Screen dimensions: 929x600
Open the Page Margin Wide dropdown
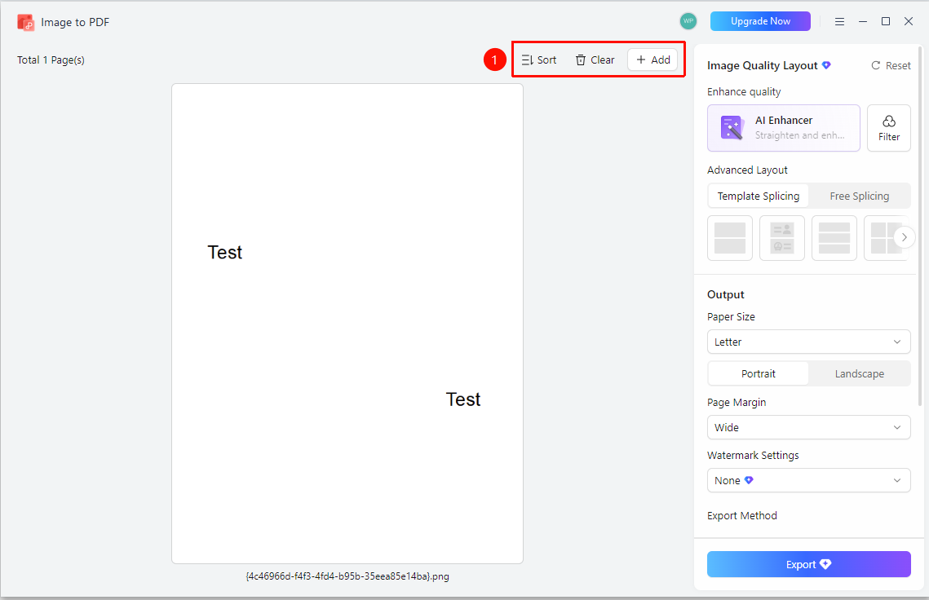click(809, 428)
